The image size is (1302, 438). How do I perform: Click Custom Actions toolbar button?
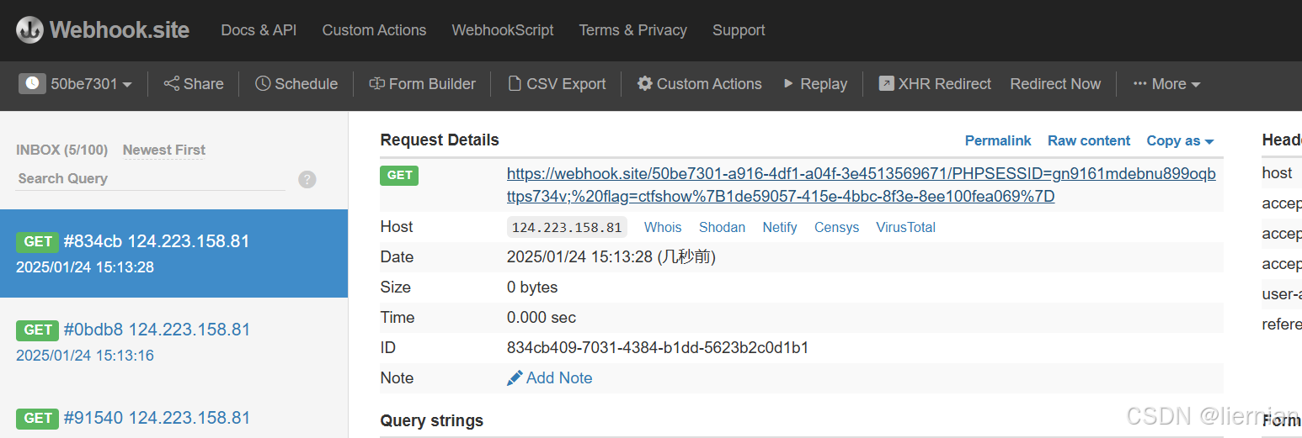click(x=700, y=83)
